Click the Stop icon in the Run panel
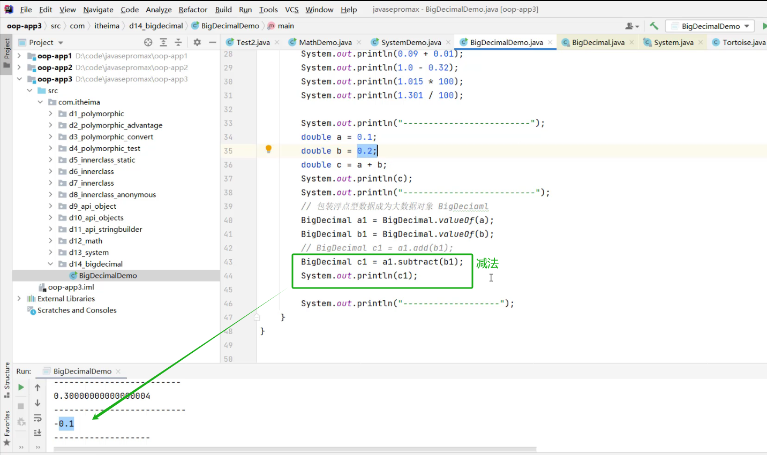 click(x=21, y=406)
